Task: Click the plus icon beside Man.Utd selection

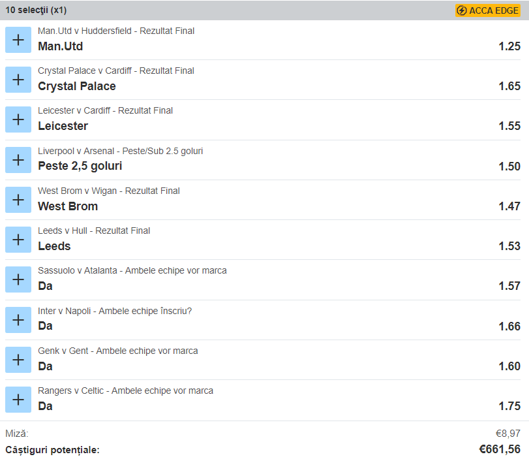Action: [x=18, y=40]
